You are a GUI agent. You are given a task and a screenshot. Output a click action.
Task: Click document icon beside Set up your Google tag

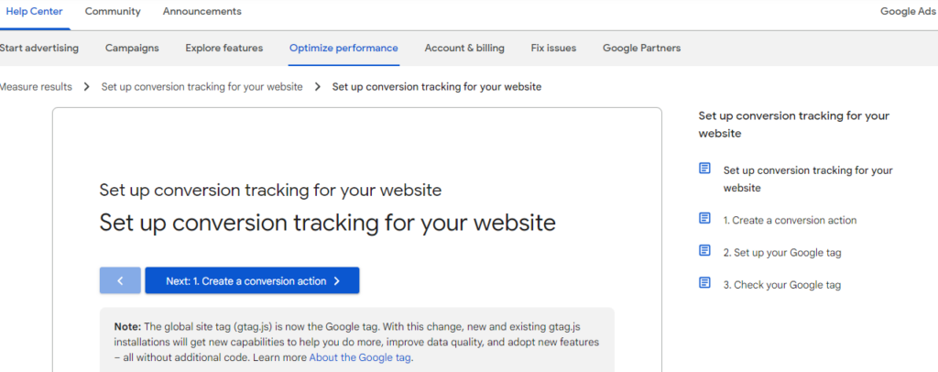pos(704,251)
